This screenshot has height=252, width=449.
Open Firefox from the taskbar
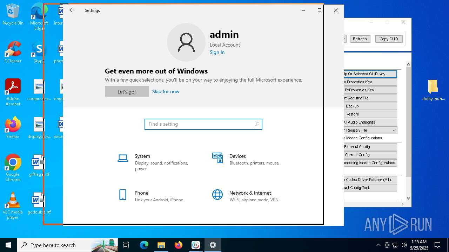pos(178,245)
